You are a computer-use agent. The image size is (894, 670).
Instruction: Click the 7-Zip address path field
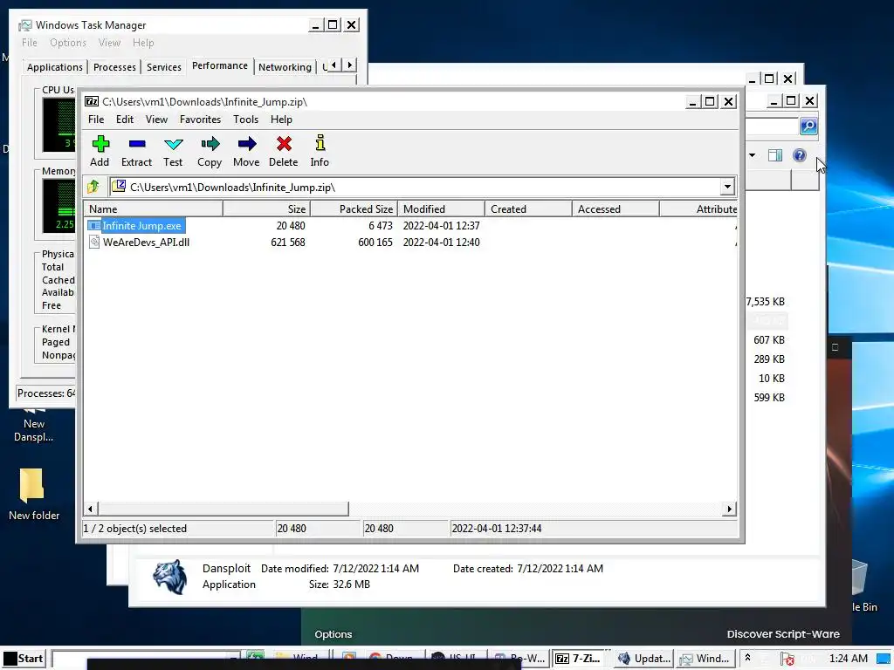[x=415, y=187]
